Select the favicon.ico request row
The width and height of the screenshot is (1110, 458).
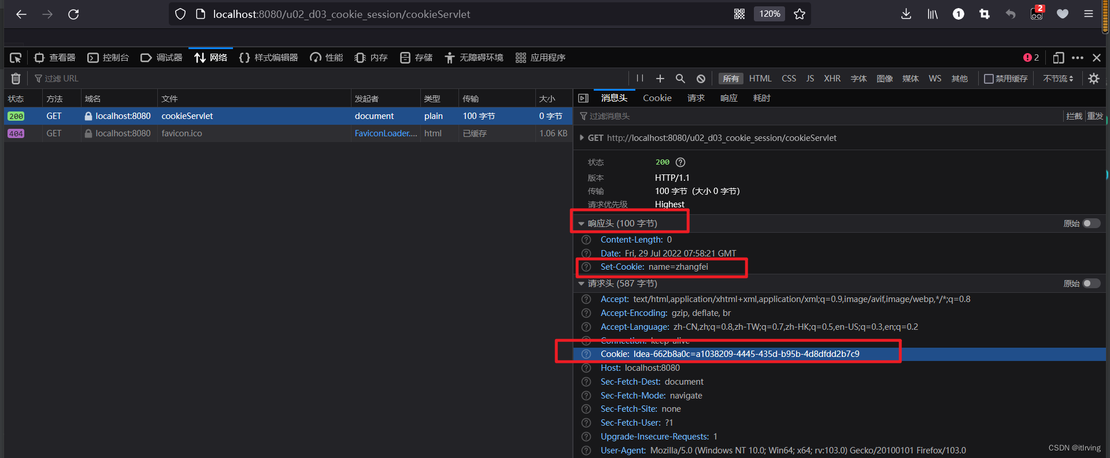288,133
